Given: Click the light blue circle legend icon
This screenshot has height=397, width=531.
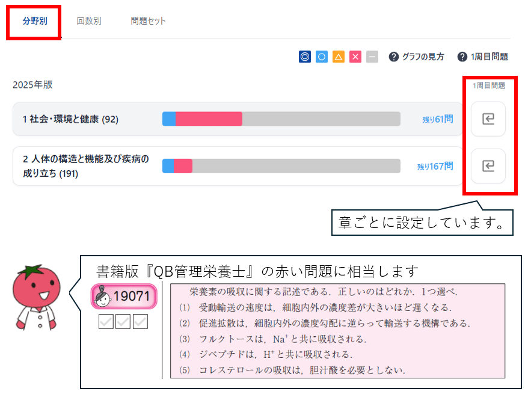Looking at the screenshot, I should point(322,57).
